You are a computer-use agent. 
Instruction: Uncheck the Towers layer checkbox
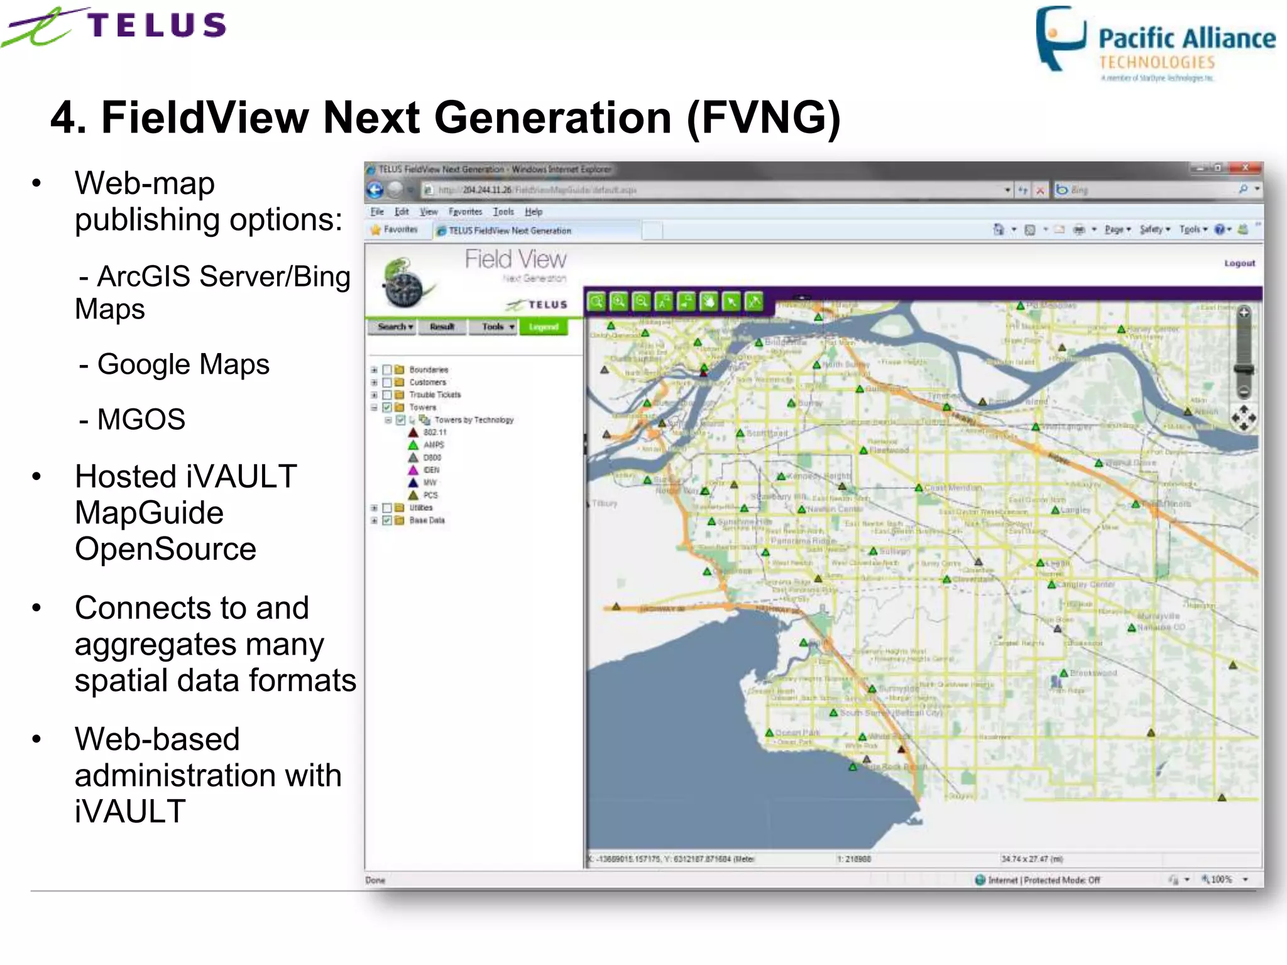pos(387,408)
